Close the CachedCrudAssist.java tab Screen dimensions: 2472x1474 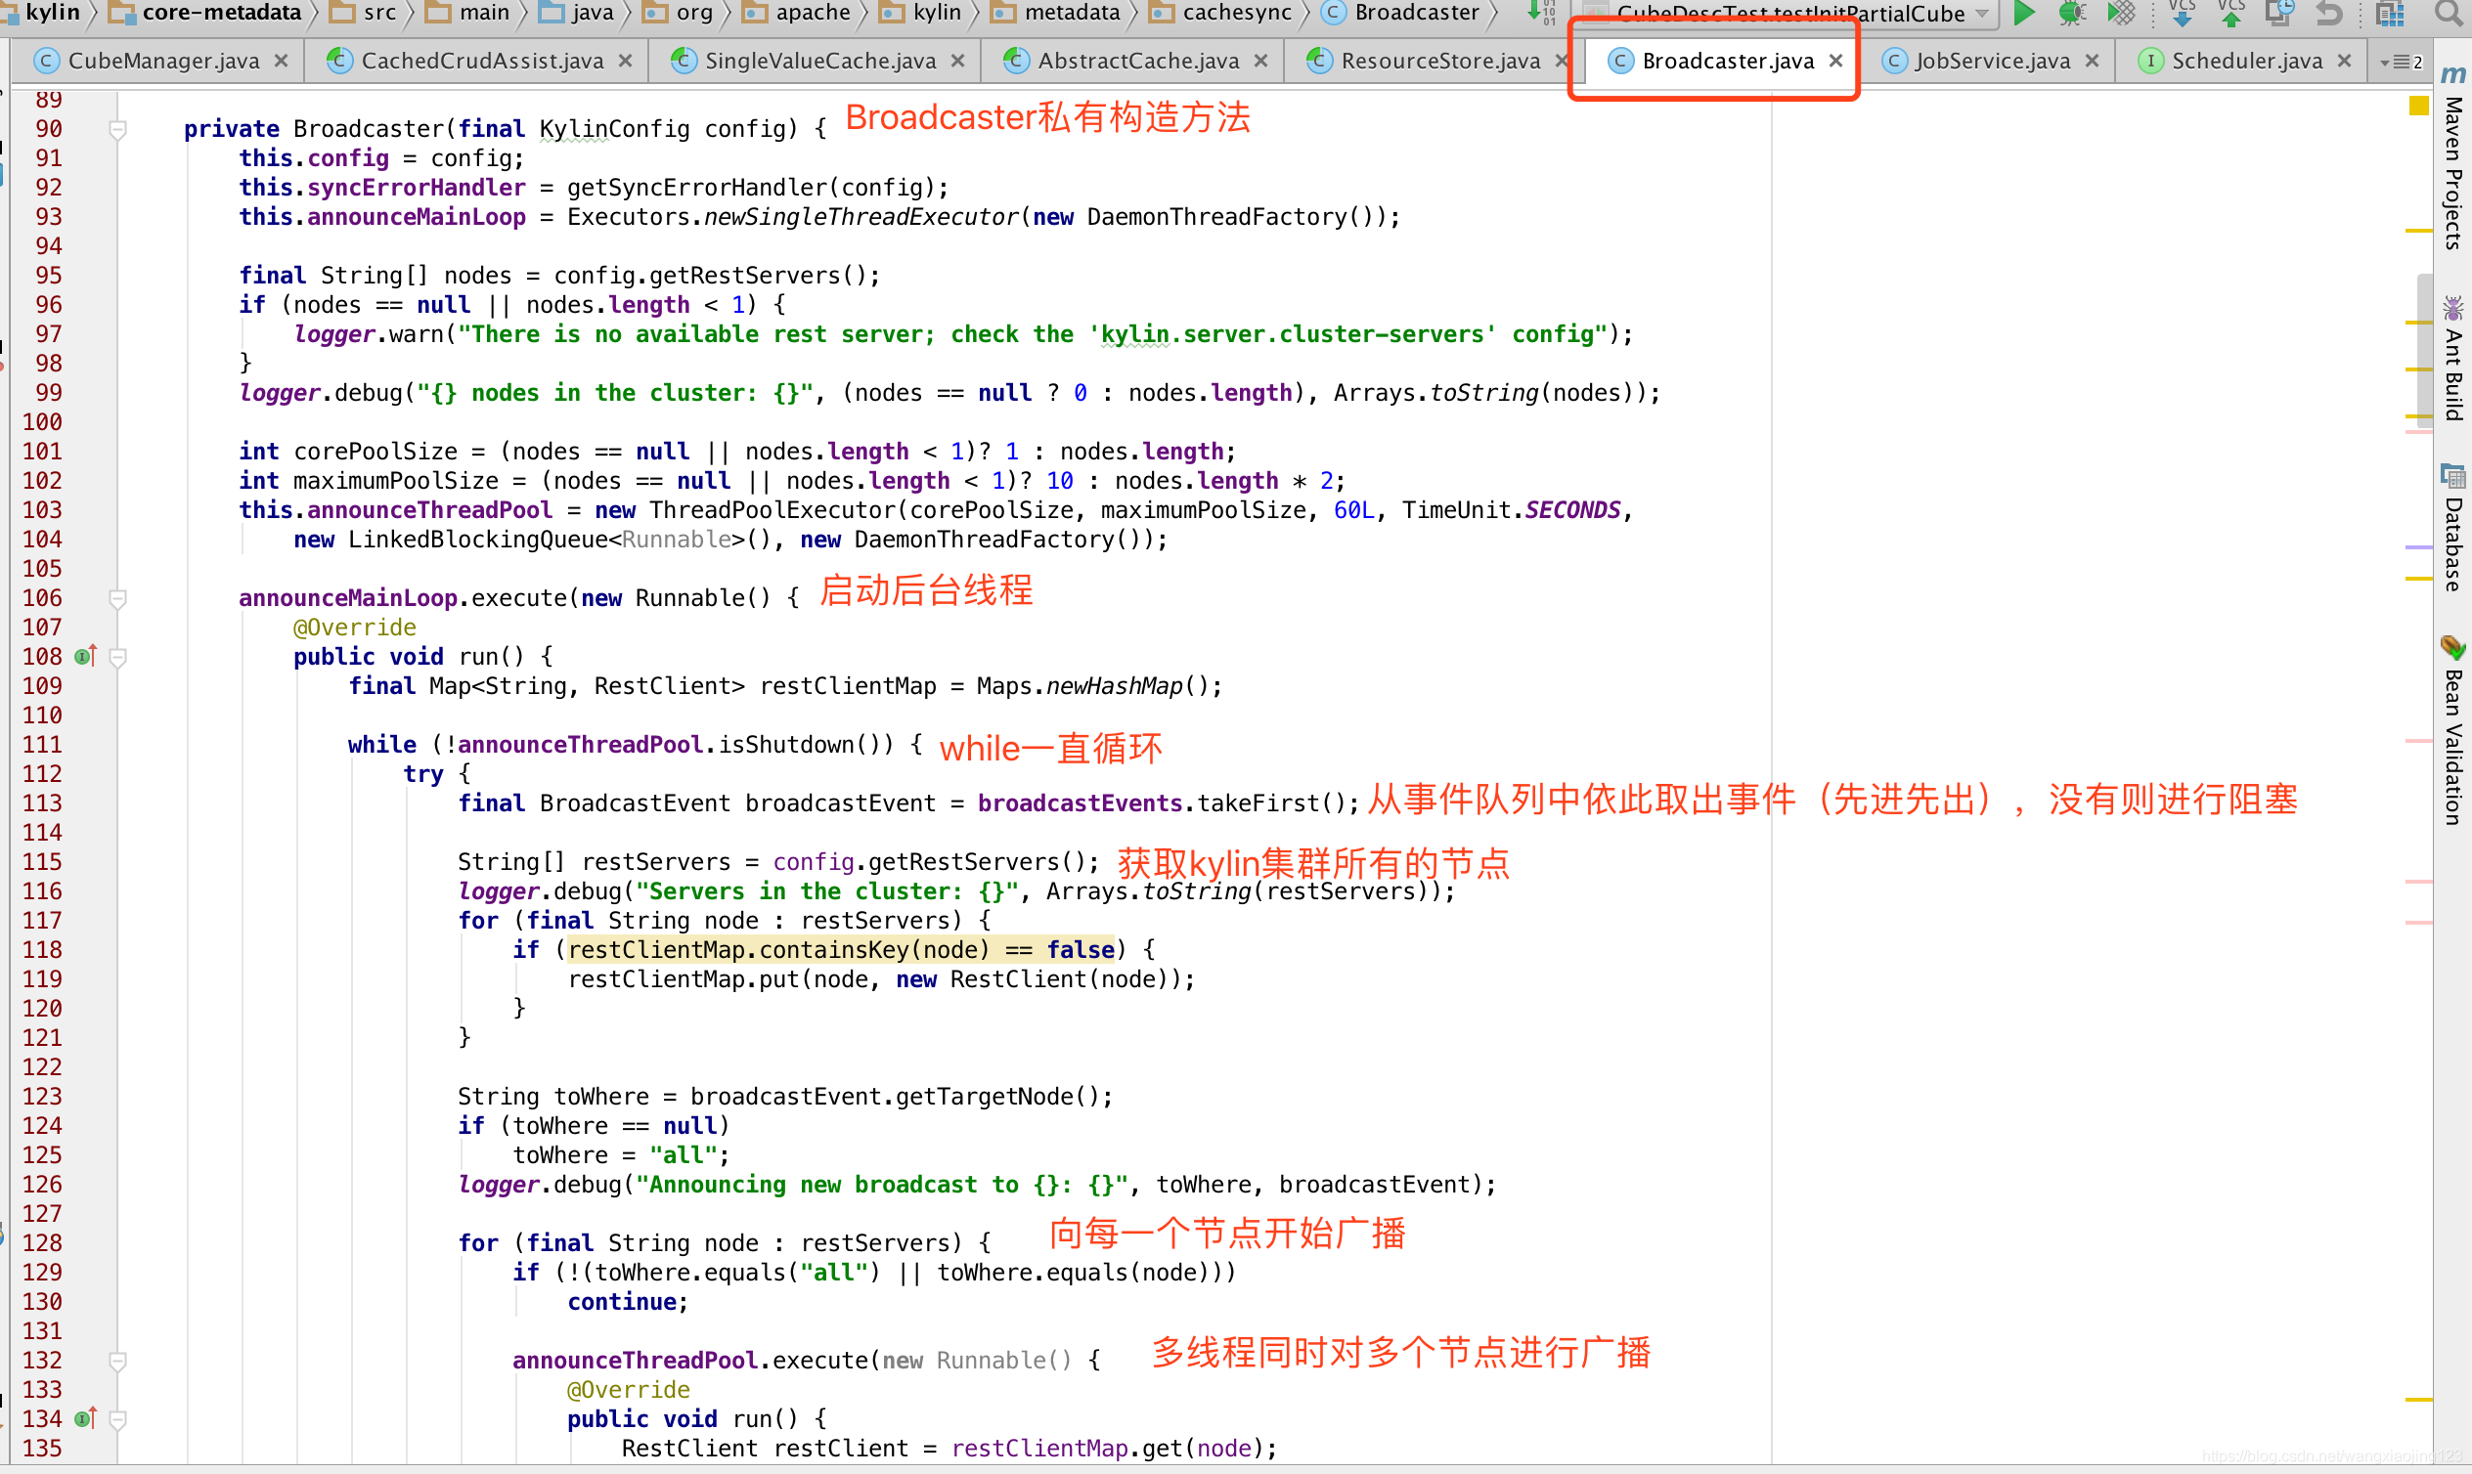[625, 61]
